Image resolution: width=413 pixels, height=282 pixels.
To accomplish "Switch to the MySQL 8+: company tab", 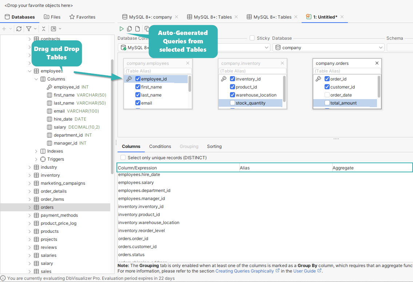I will [x=147, y=17].
